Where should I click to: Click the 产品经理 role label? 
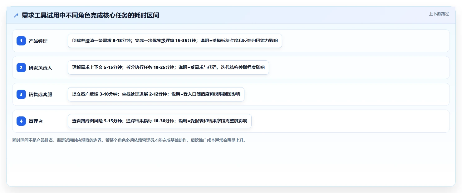[38, 41]
